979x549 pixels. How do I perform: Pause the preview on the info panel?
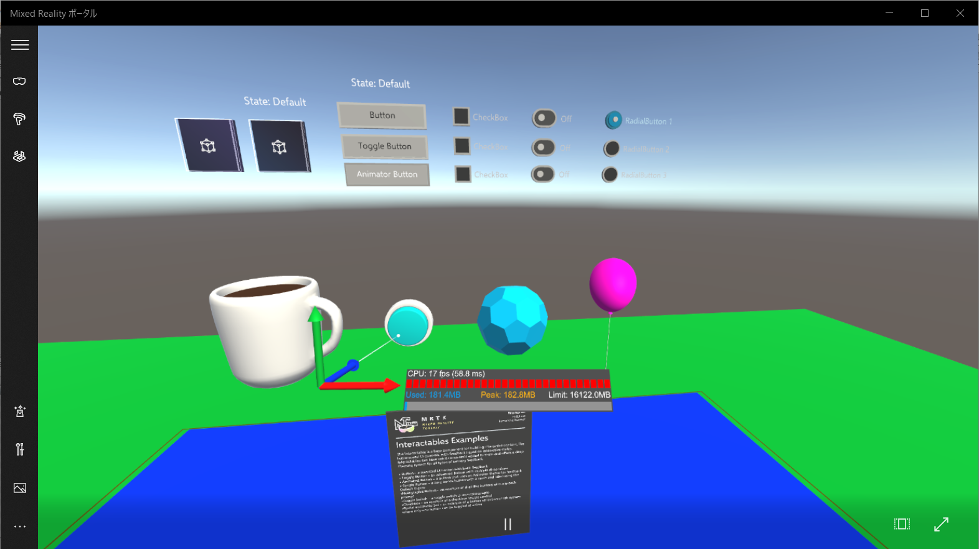(508, 525)
